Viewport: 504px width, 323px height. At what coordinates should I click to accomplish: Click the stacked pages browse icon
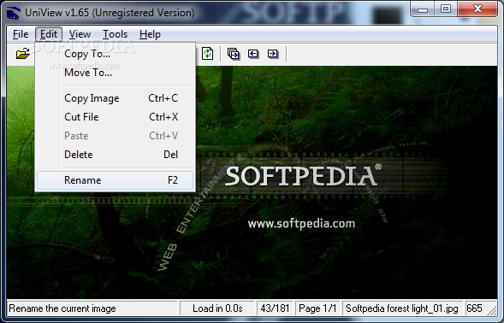coord(234,54)
